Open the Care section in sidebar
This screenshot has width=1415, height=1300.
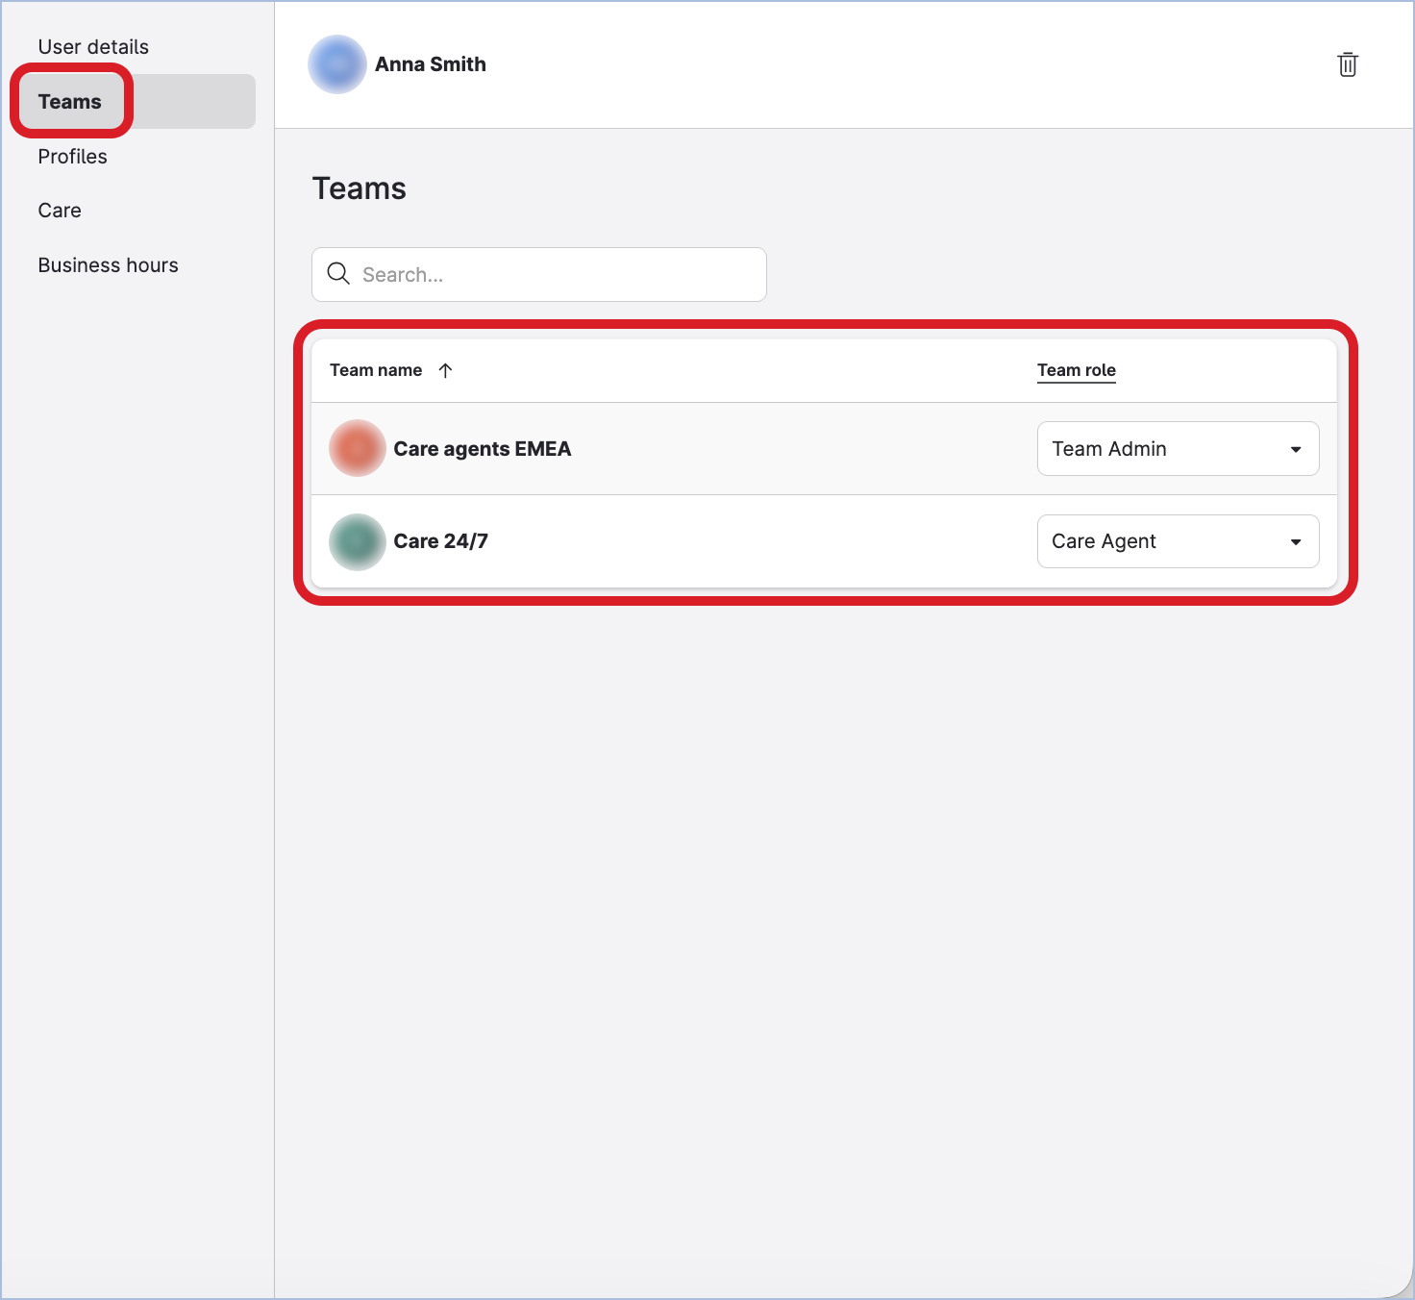click(x=60, y=211)
